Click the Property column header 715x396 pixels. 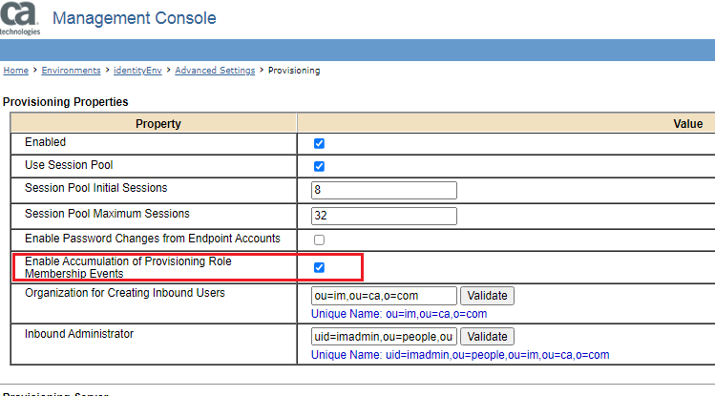tap(158, 124)
